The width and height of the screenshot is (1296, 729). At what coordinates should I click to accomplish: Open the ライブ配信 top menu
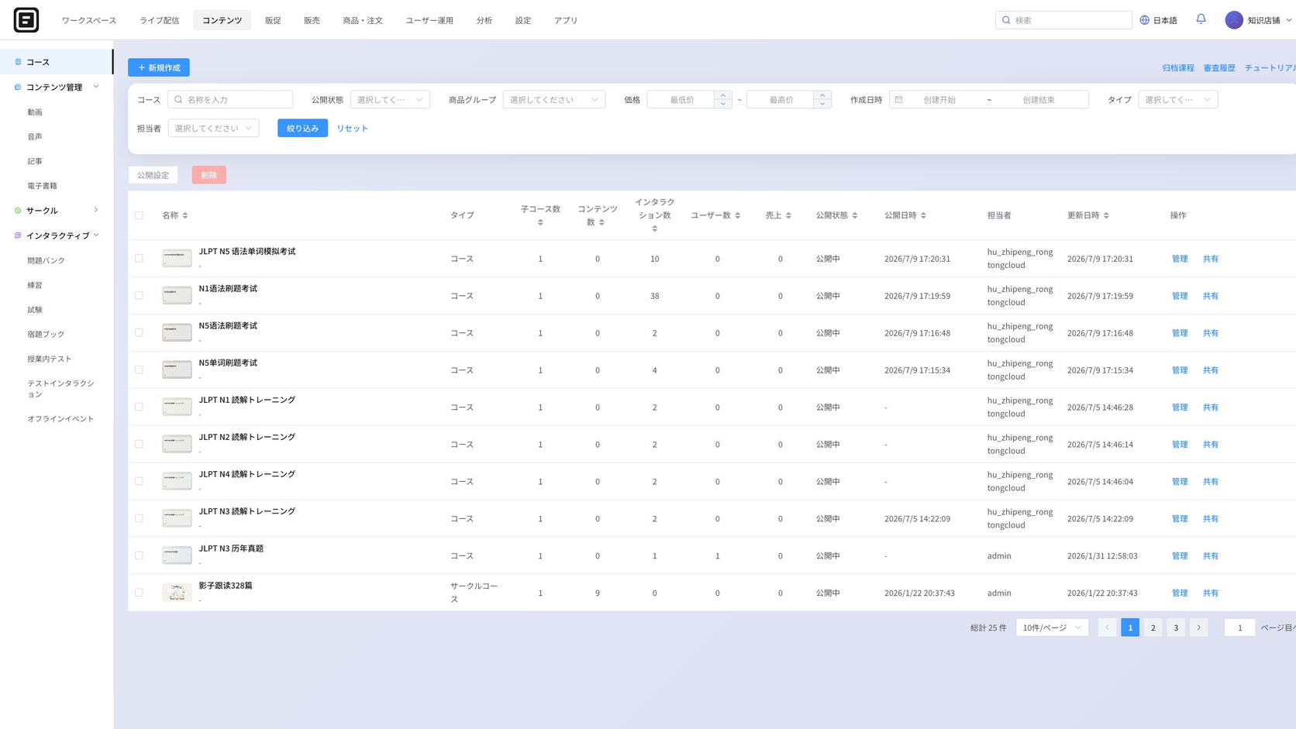159,20
